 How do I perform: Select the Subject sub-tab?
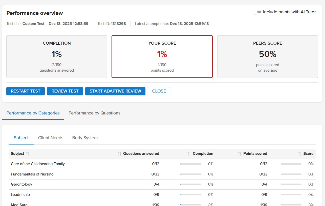[x=21, y=138]
